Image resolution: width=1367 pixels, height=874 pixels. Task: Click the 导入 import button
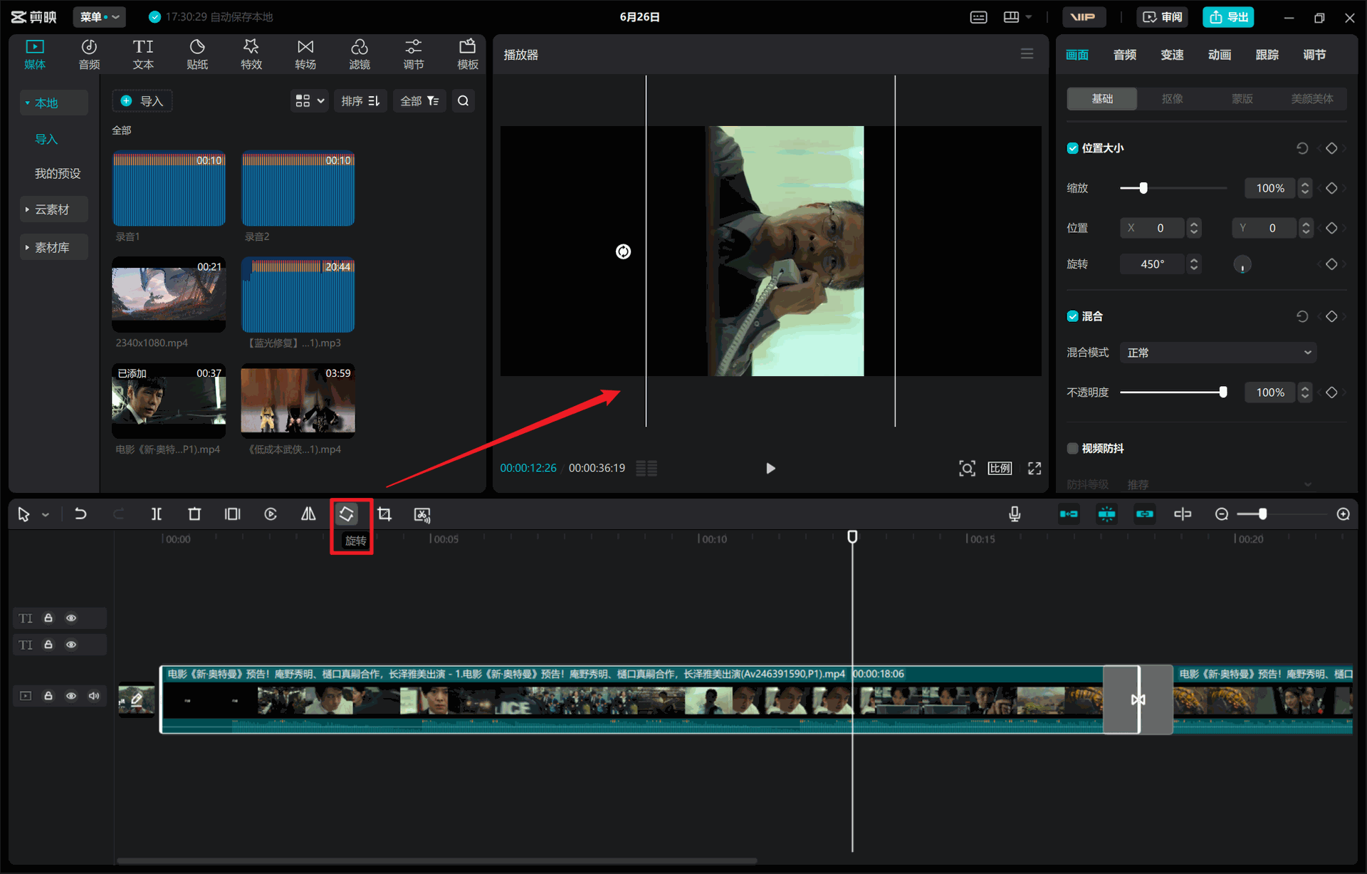point(142,101)
